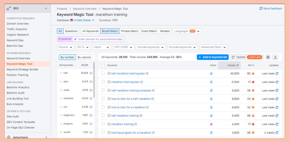Open Domain Overview in the sidebar
This screenshot has width=289, height=142.
click(18, 23)
